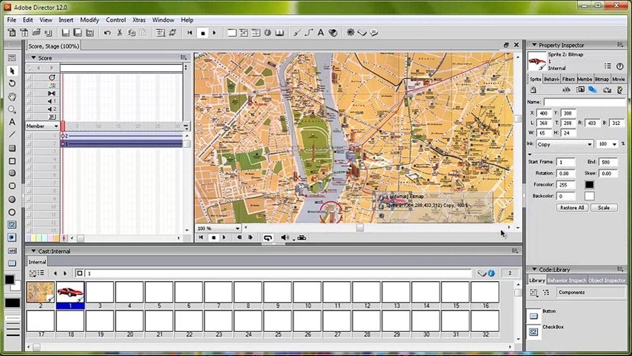The width and height of the screenshot is (632, 356).
Task: Toggle loop playback on stage control bar
Action: 268,238
